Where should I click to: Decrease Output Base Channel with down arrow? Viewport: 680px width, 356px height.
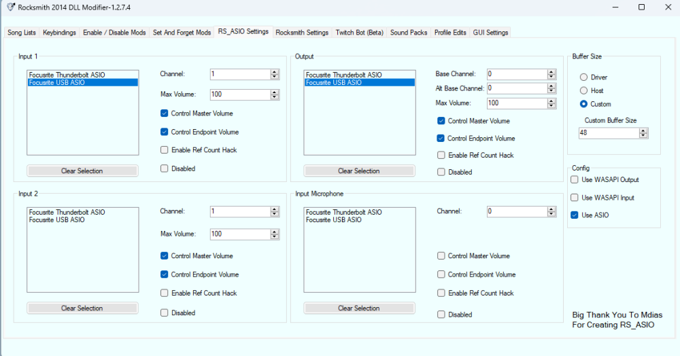(x=551, y=76)
